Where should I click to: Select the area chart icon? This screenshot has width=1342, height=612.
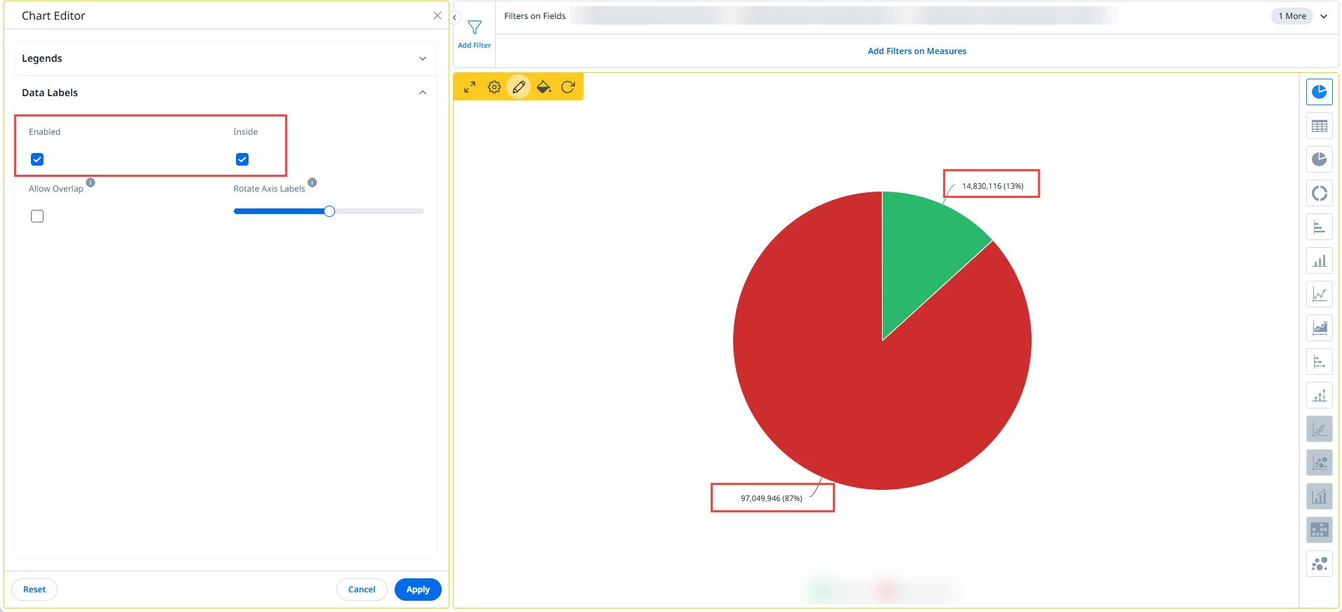[1320, 328]
